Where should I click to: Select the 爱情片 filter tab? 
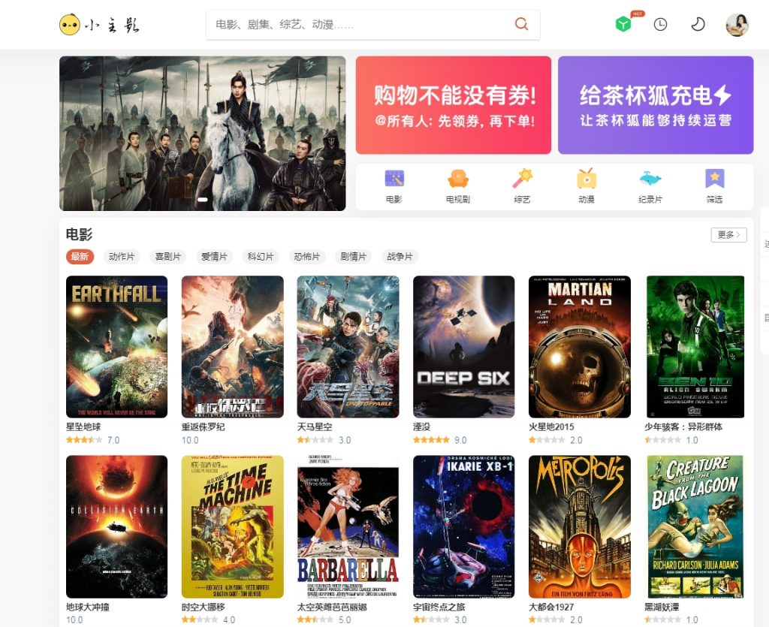point(214,256)
